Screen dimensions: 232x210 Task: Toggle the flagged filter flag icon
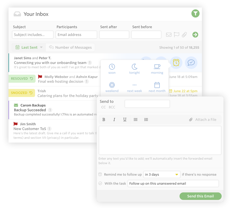click(176, 35)
